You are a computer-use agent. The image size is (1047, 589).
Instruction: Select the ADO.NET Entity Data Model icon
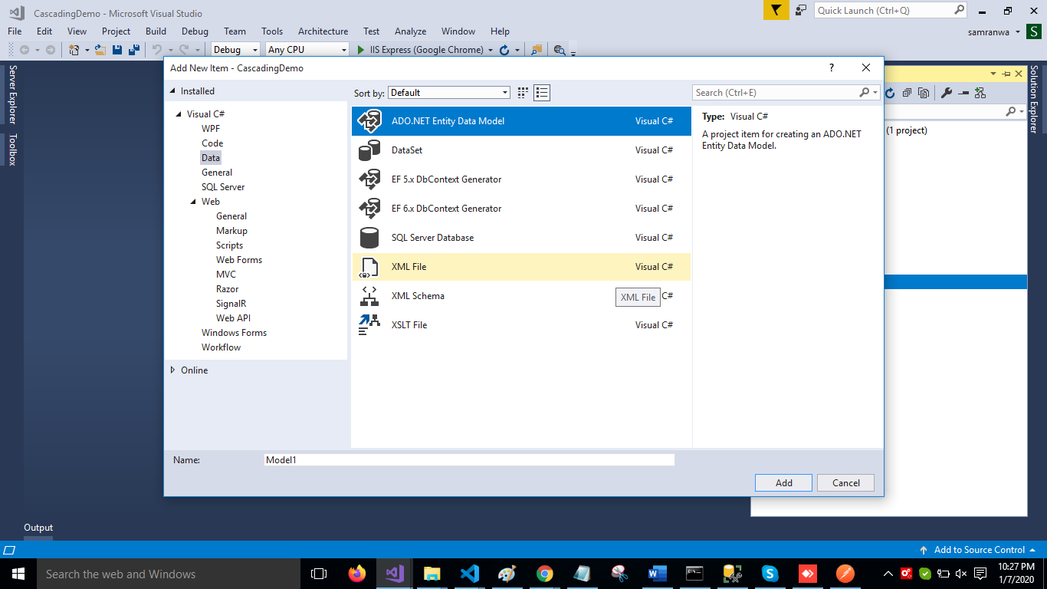coord(369,121)
